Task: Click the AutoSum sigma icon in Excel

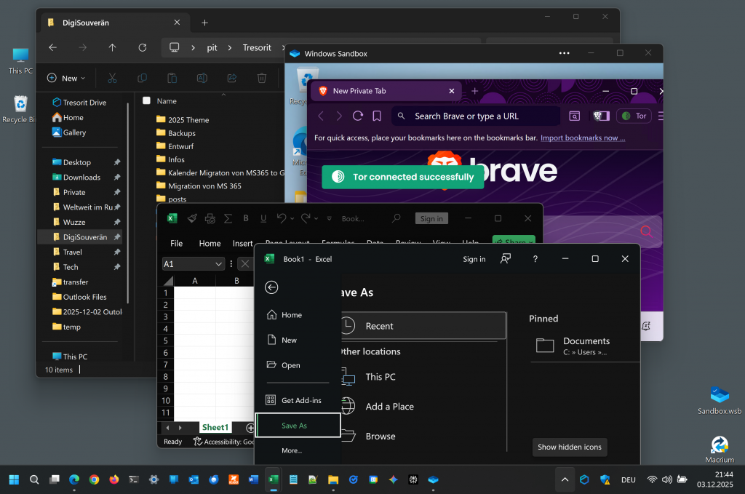Action: [x=228, y=218]
